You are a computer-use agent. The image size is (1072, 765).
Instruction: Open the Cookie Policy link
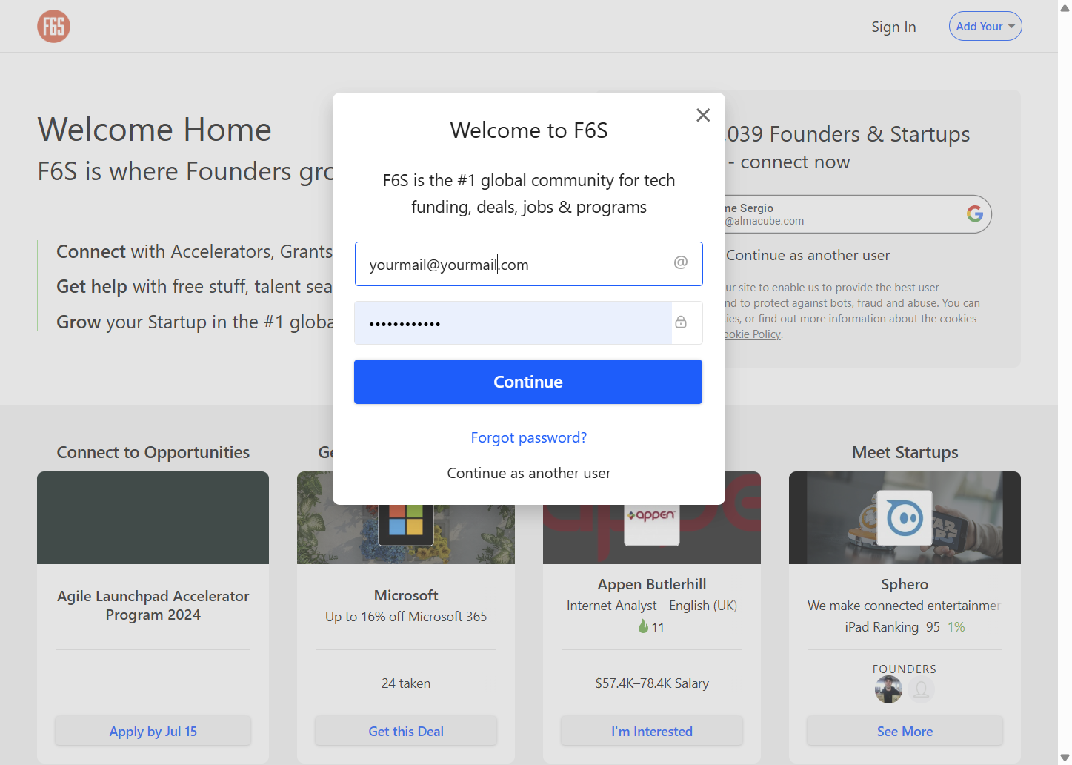coord(753,334)
